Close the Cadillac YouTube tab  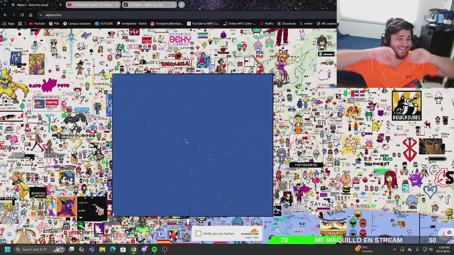click(x=117, y=5)
